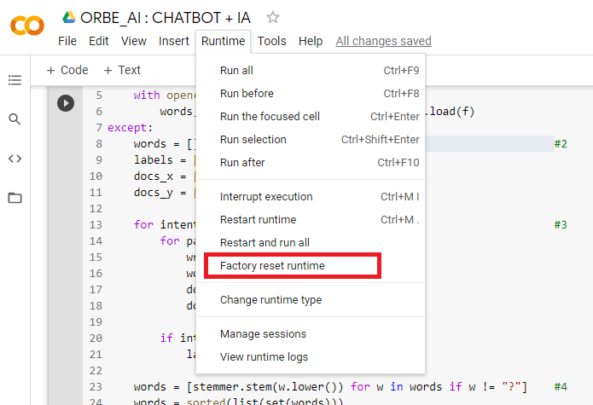The width and height of the screenshot is (593, 405).
Task: Open Change runtime type
Action: point(311,299)
